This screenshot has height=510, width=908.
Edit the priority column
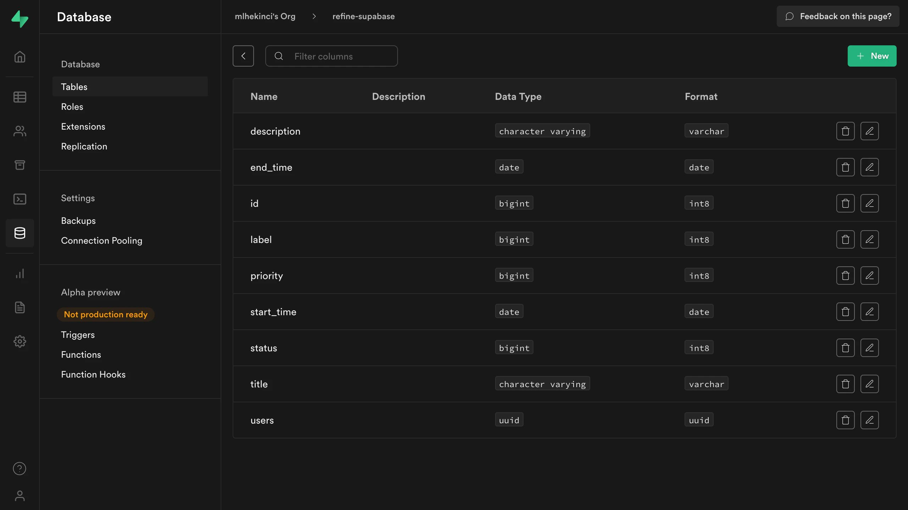[x=869, y=276]
